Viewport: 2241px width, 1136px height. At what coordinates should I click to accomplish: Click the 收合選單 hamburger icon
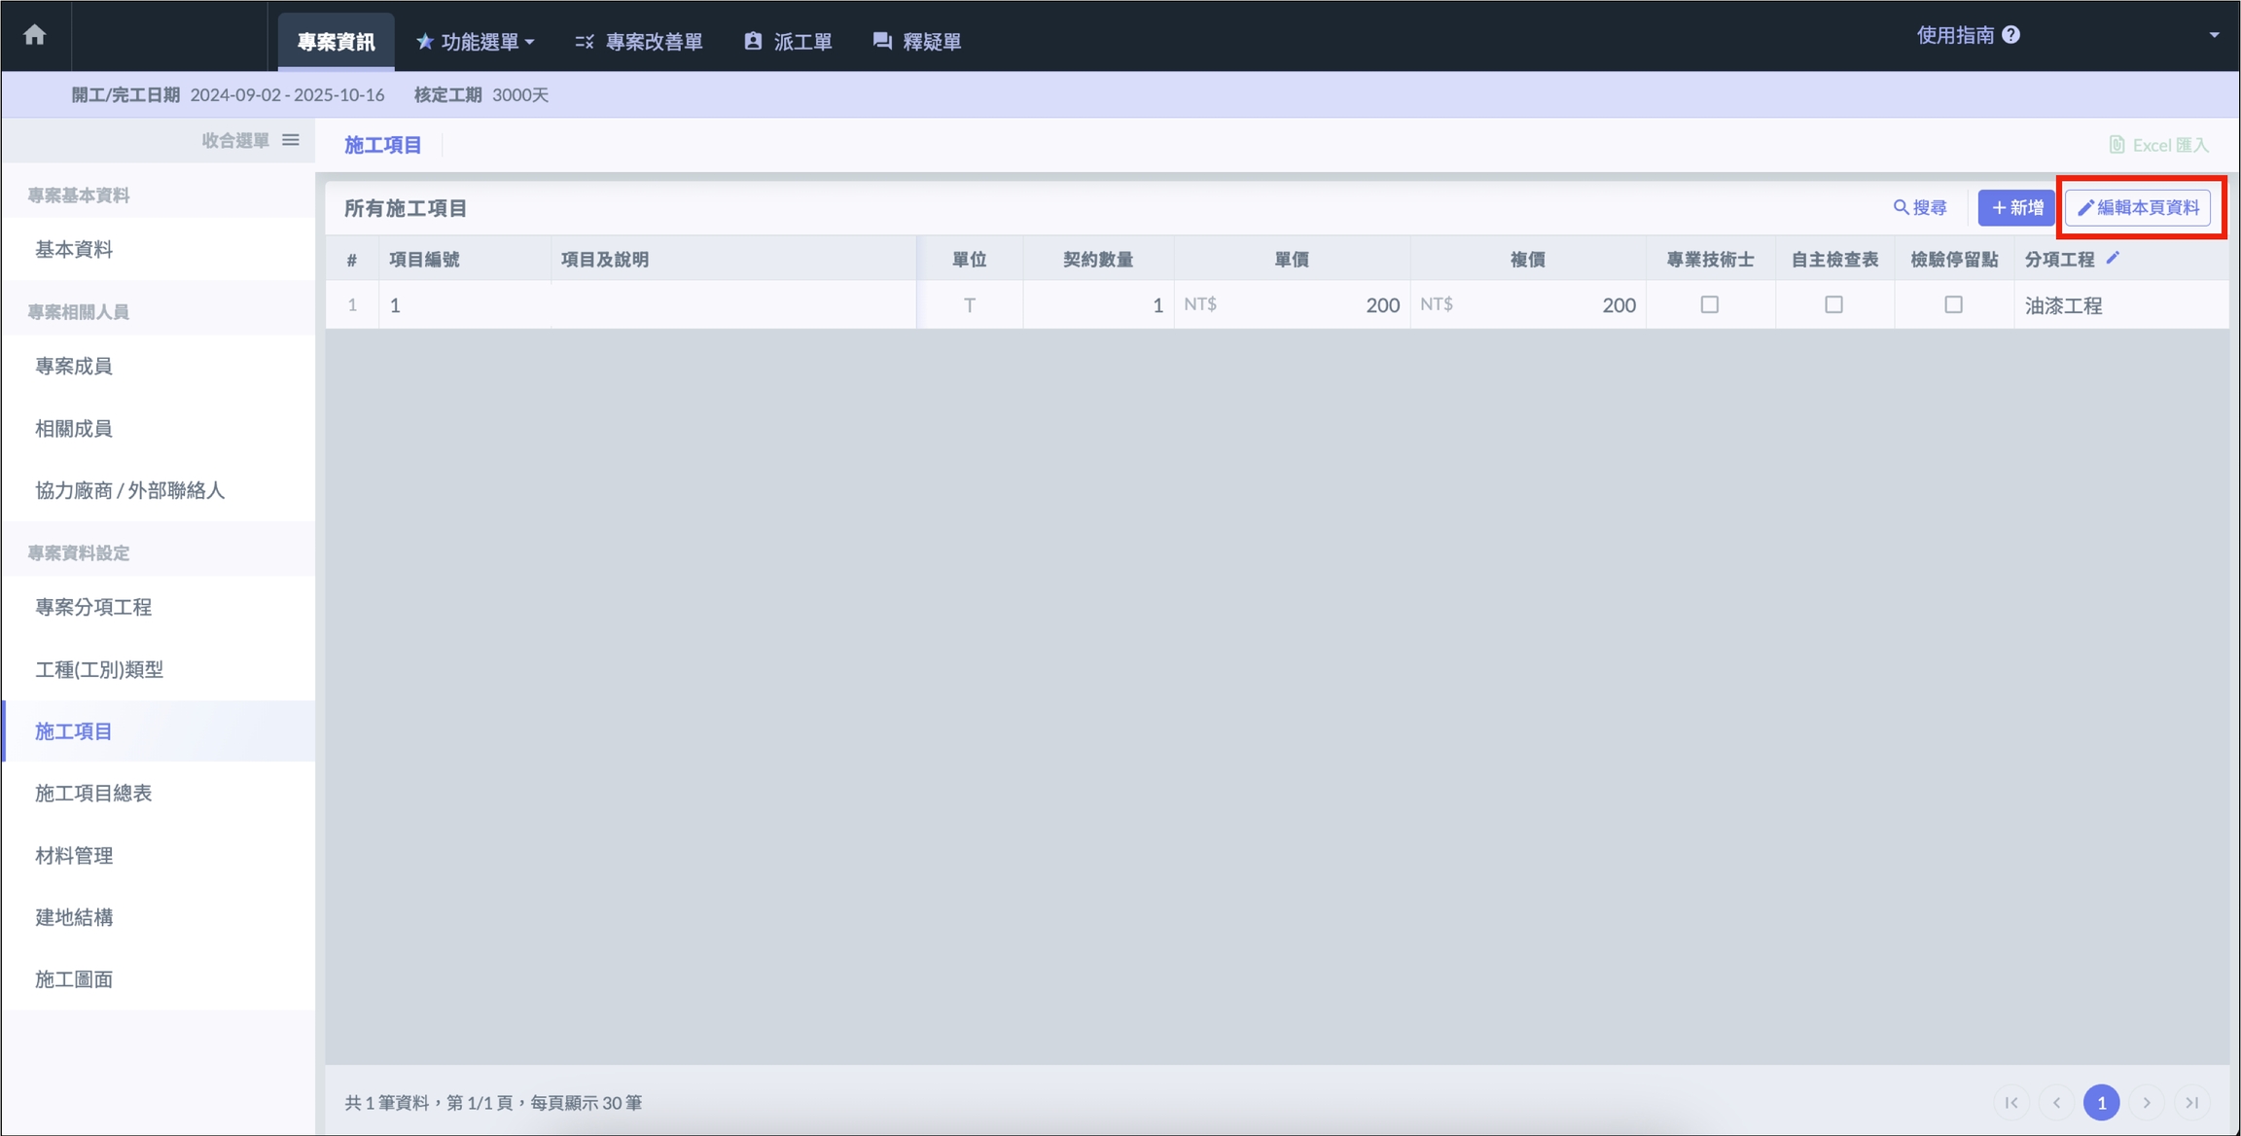[291, 140]
